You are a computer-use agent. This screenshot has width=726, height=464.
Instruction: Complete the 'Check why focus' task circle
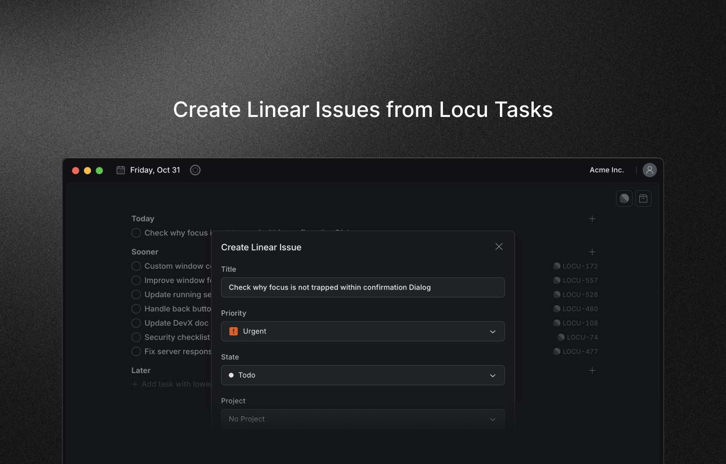[136, 233]
